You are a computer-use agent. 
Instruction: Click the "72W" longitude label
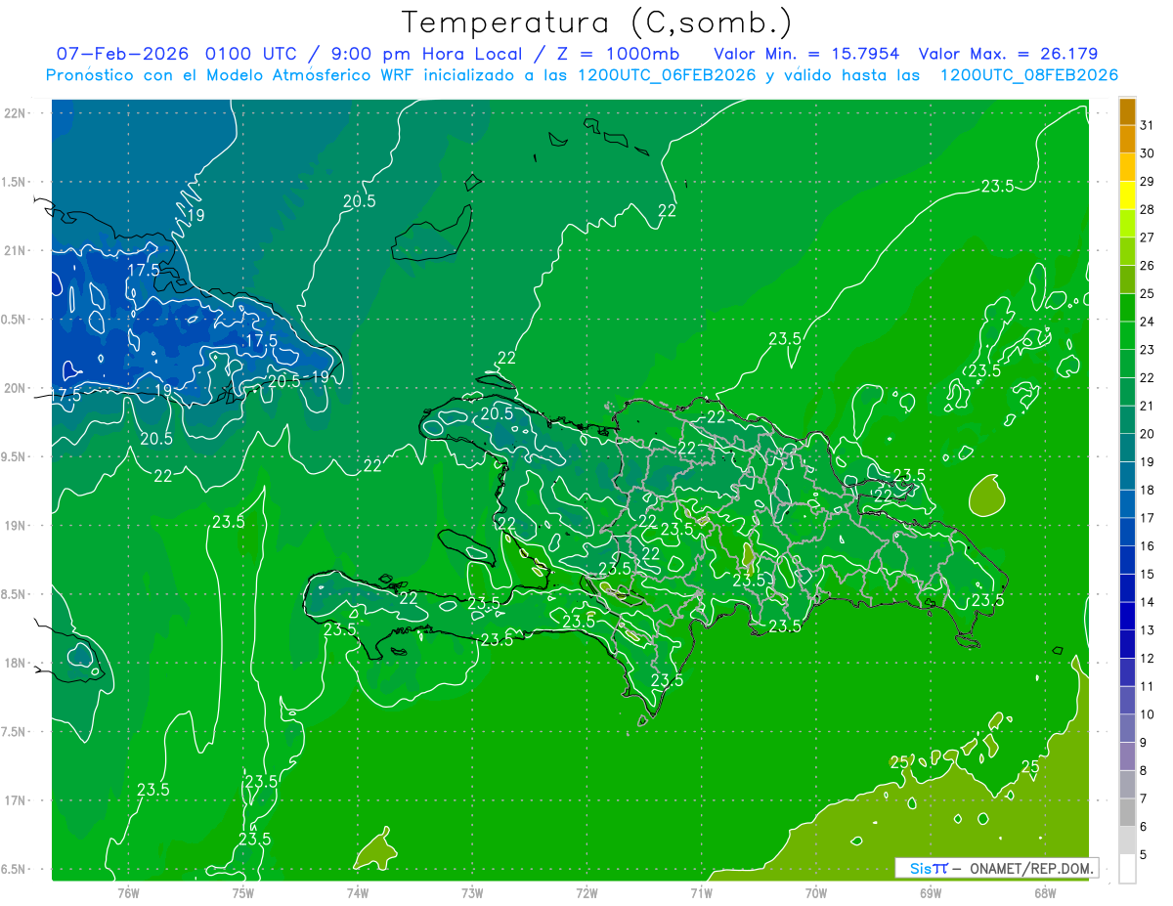point(586,892)
